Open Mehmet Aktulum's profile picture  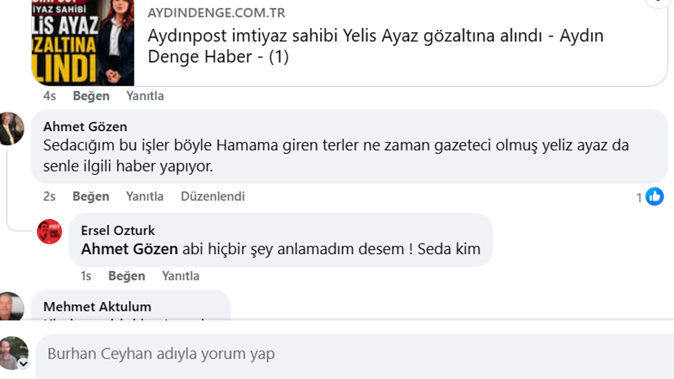pyautogui.click(x=12, y=306)
